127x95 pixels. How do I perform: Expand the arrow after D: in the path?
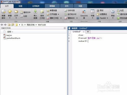click(x=25, y=25)
